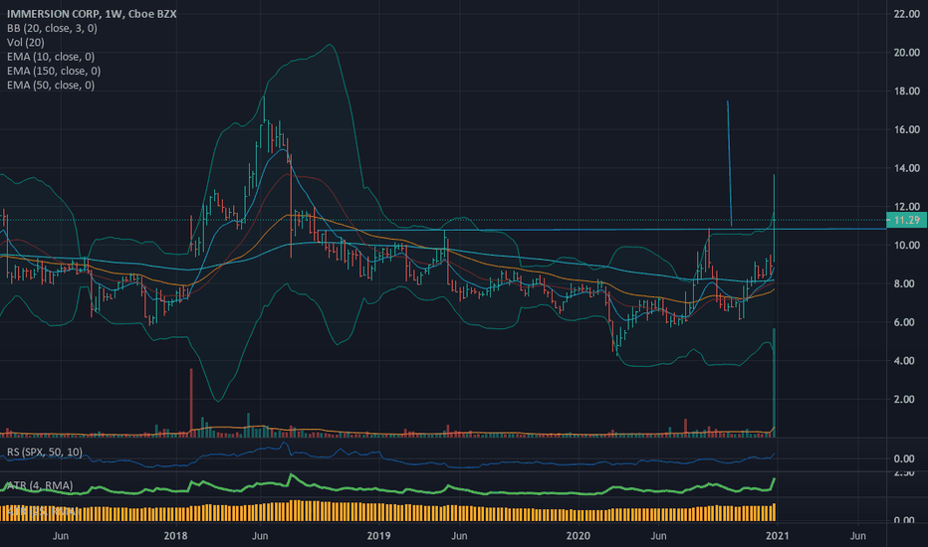Select the EMA (10, close, 0) label
The width and height of the screenshot is (928, 547).
pos(51,56)
